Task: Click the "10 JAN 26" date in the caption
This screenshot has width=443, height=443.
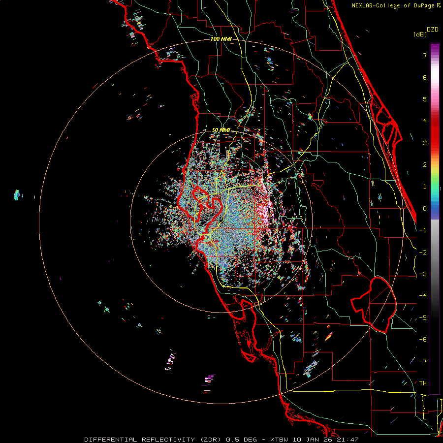Action: 313,440
